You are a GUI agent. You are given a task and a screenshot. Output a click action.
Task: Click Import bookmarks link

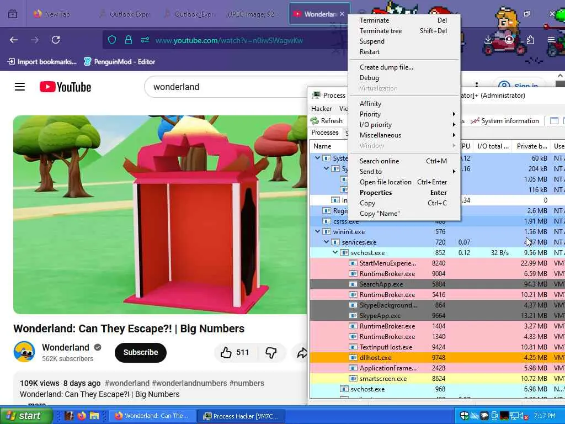(42, 62)
